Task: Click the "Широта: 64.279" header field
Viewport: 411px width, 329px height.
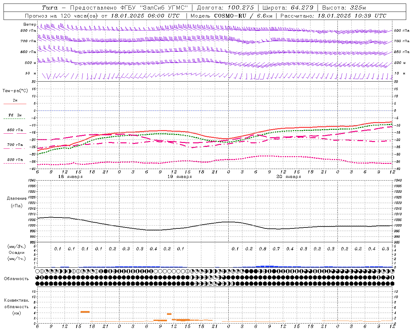Action: (x=288, y=8)
